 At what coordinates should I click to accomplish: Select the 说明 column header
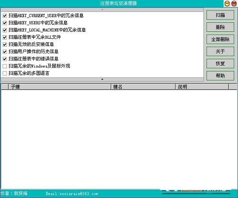point(202,87)
